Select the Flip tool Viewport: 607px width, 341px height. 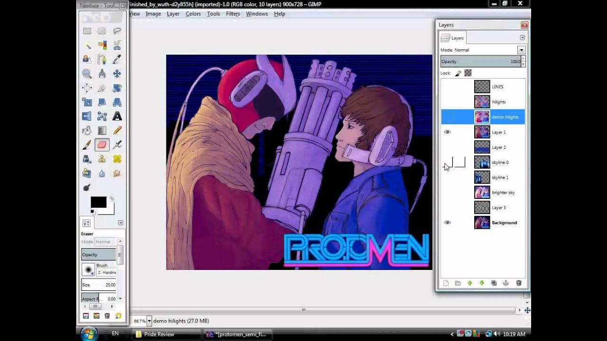point(87,117)
